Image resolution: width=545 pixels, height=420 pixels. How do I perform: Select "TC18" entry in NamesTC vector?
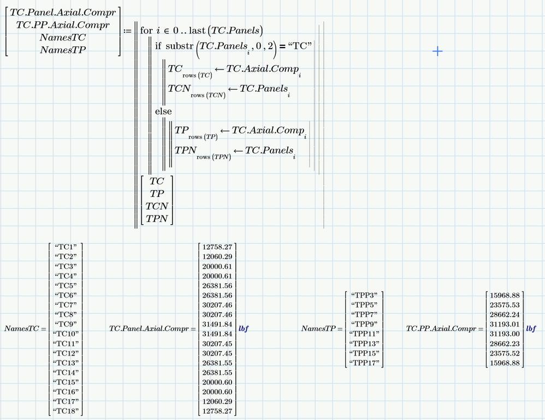pos(66,411)
